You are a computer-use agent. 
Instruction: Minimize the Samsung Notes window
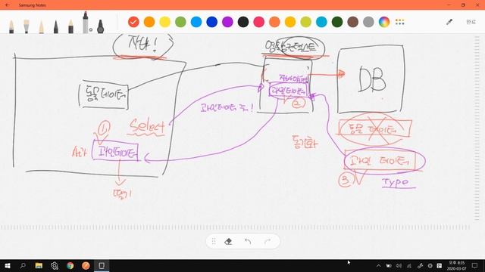[x=449, y=5]
